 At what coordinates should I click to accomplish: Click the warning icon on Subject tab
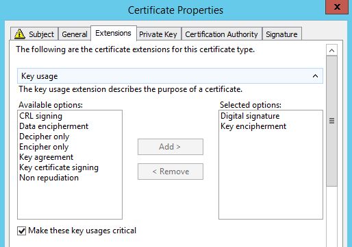pyautogui.click(x=20, y=34)
